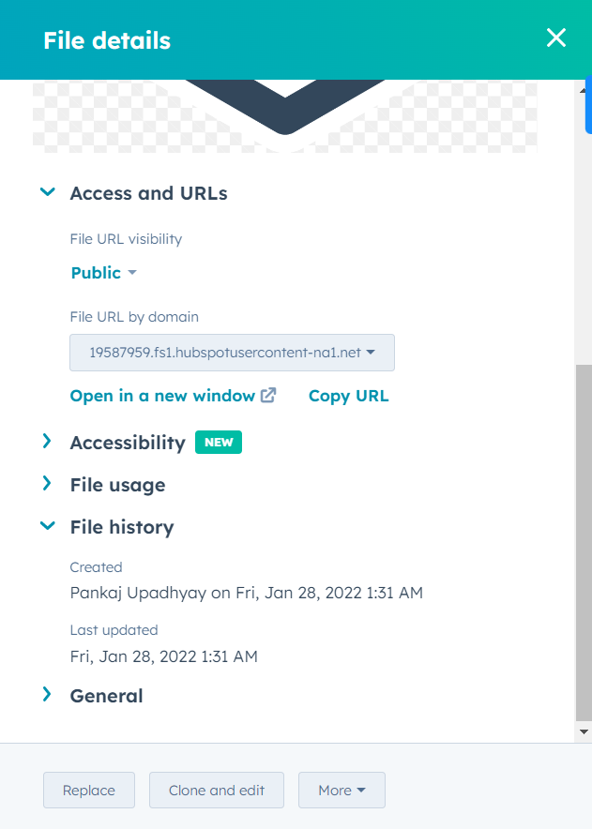Image resolution: width=592 pixels, height=829 pixels.
Task: Click the chevron beside File usage
Action: [x=48, y=484]
